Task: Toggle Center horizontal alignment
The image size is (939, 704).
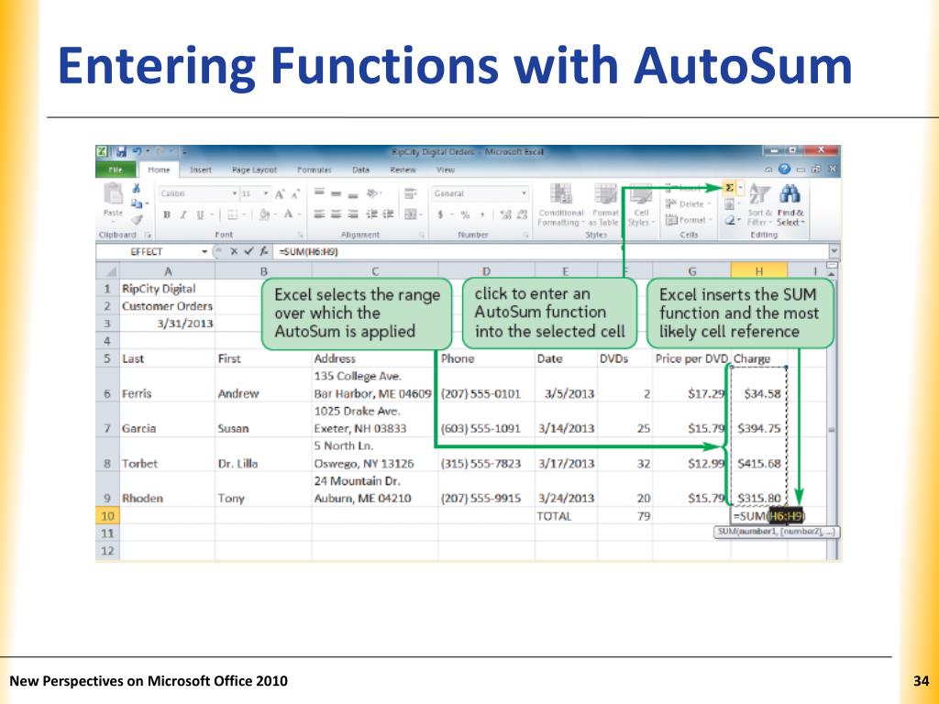Action: 337,214
